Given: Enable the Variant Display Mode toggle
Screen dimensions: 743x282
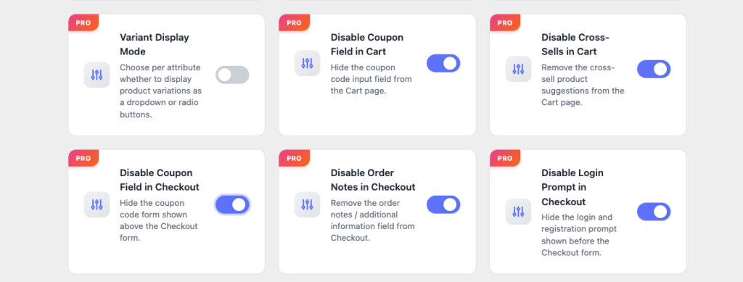Looking at the screenshot, I should (x=232, y=75).
